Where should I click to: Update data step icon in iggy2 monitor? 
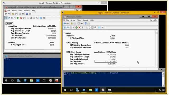click(102, 27)
